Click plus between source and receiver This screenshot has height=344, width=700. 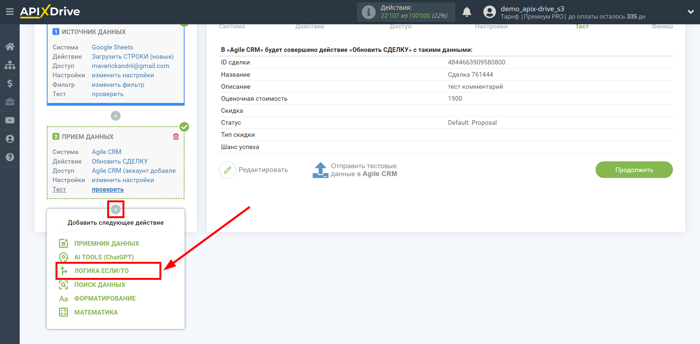point(116,116)
